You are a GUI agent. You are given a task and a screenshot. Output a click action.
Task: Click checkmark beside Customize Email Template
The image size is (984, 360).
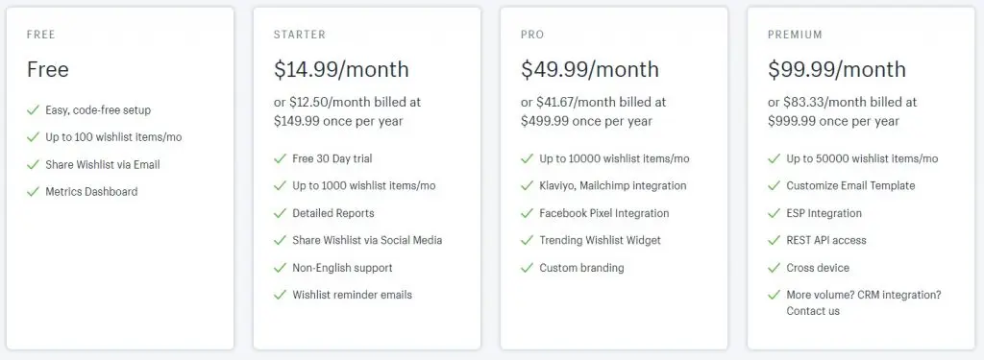point(775,185)
